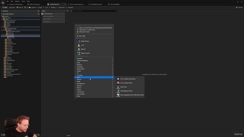Open the Texture category
The image size is (244, 137).
pos(94,90)
